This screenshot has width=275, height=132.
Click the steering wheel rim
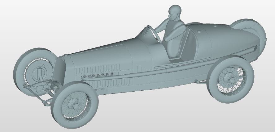[x=155, y=34]
